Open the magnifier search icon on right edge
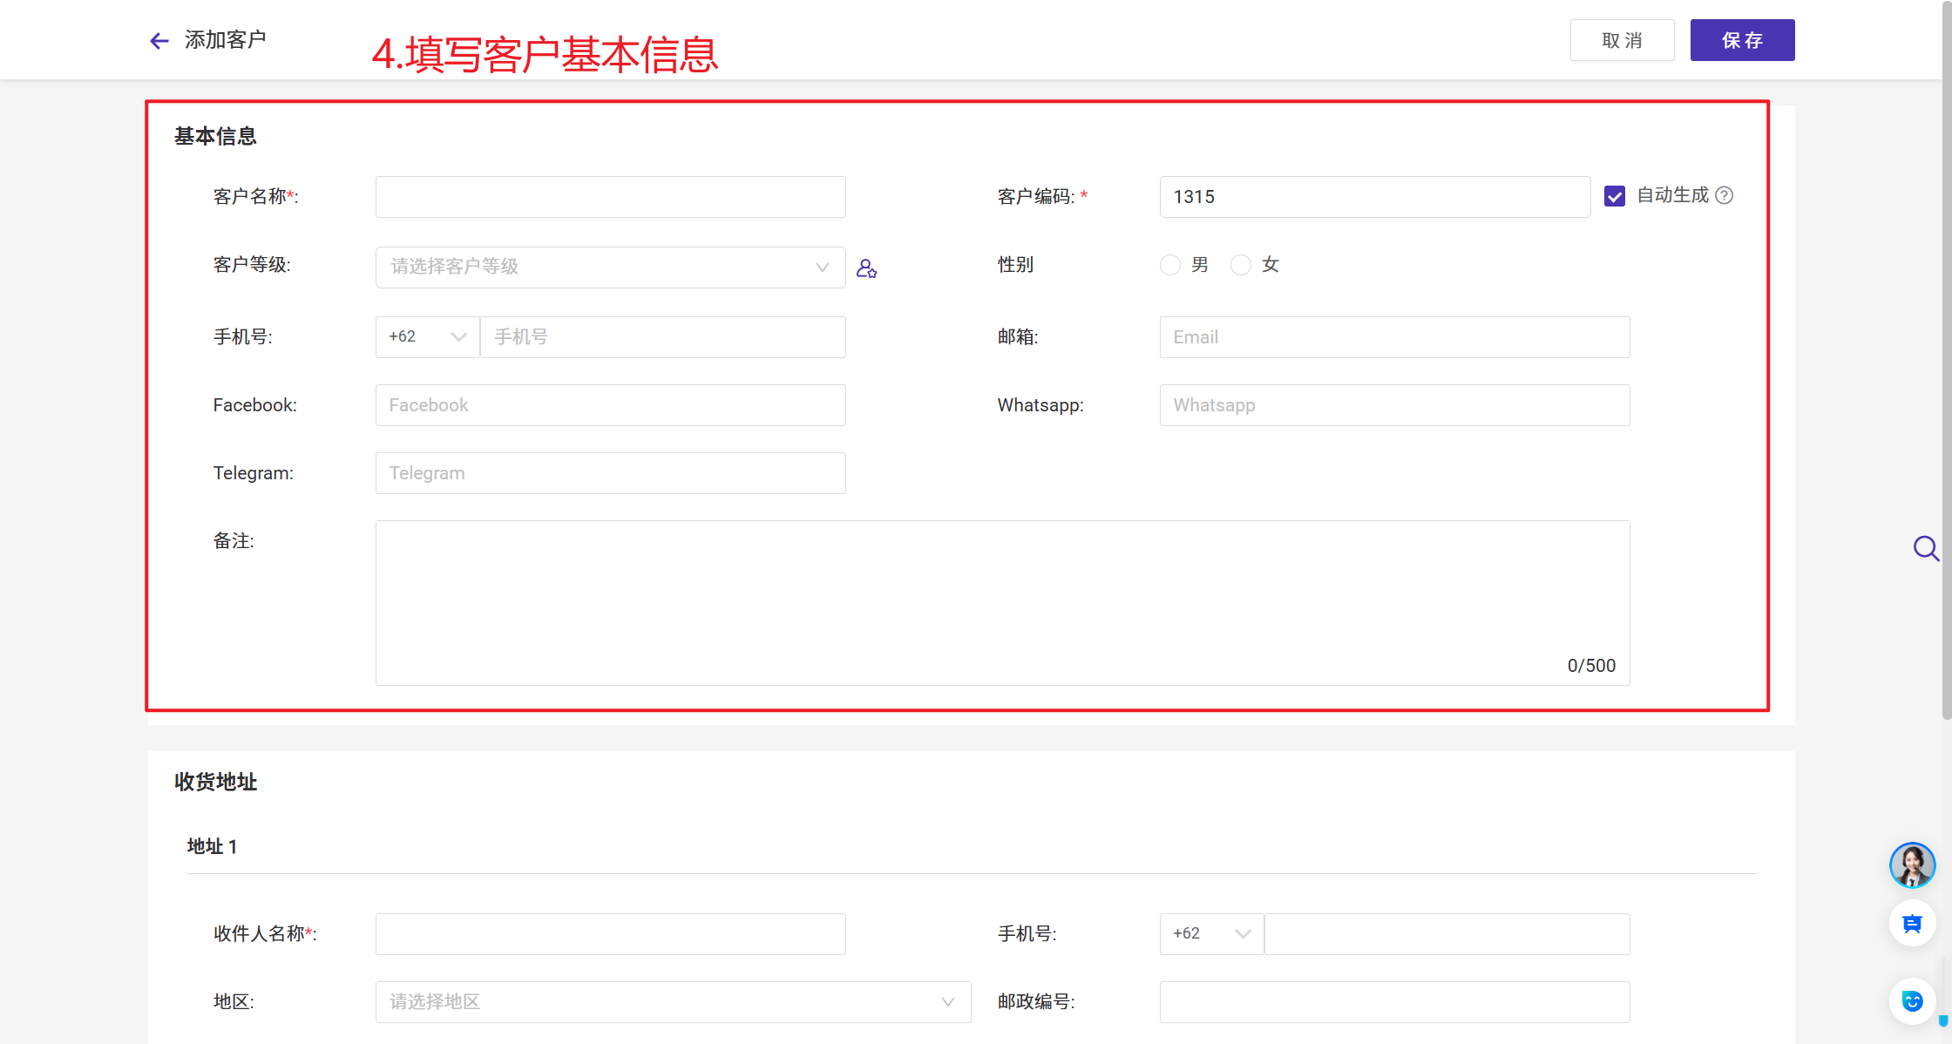 (1925, 548)
